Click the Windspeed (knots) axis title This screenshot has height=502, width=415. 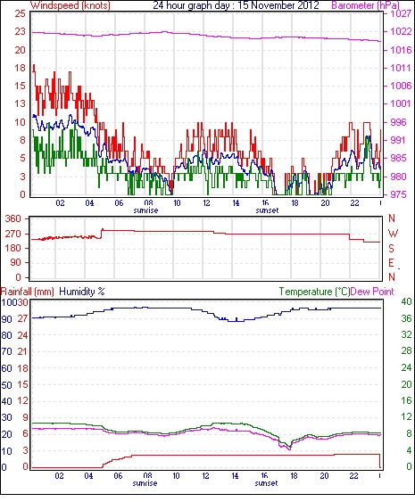coord(71,5)
